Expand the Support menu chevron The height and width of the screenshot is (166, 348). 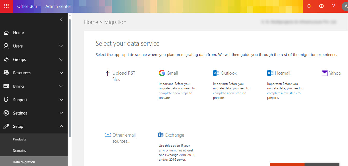(61, 100)
